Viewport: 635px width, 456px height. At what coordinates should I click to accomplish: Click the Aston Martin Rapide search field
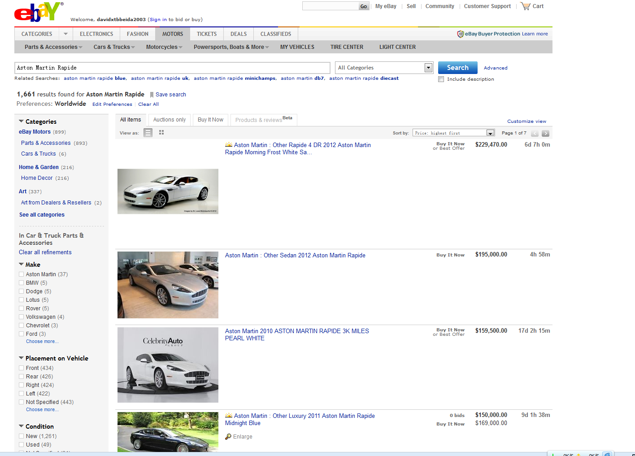173,68
